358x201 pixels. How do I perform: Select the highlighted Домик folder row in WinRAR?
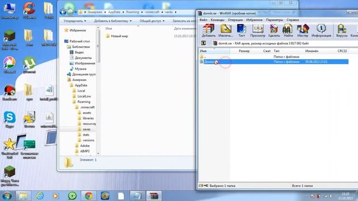[x=274, y=61]
